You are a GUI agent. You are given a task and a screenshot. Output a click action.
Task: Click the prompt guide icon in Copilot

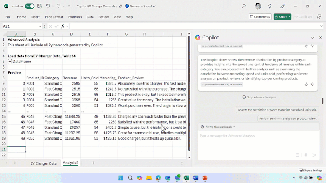tap(297, 155)
